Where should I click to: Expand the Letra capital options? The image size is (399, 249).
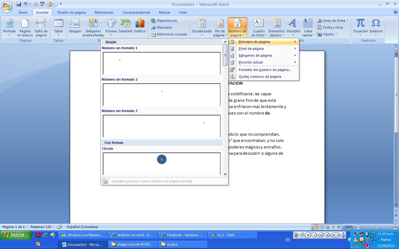pyautogui.click(x=308, y=27)
